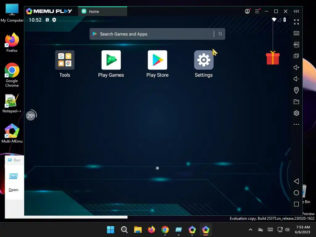Tap the Android Home circle button
The height and width of the screenshot is (237, 316).
(x=296, y=193)
